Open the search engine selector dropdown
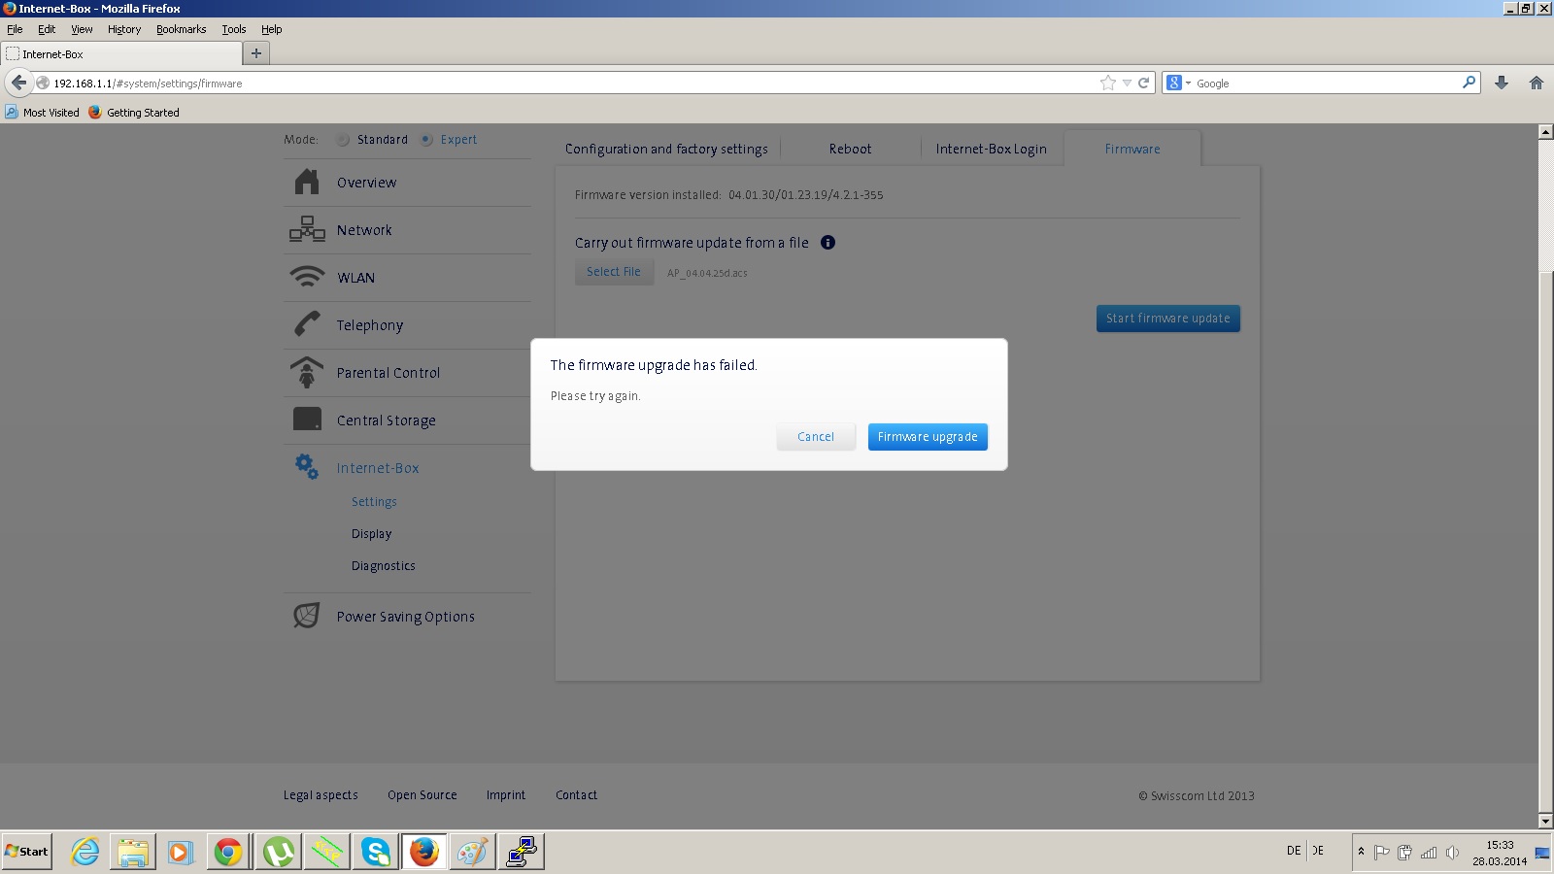Viewport: 1554px width, 874px height. [1178, 84]
